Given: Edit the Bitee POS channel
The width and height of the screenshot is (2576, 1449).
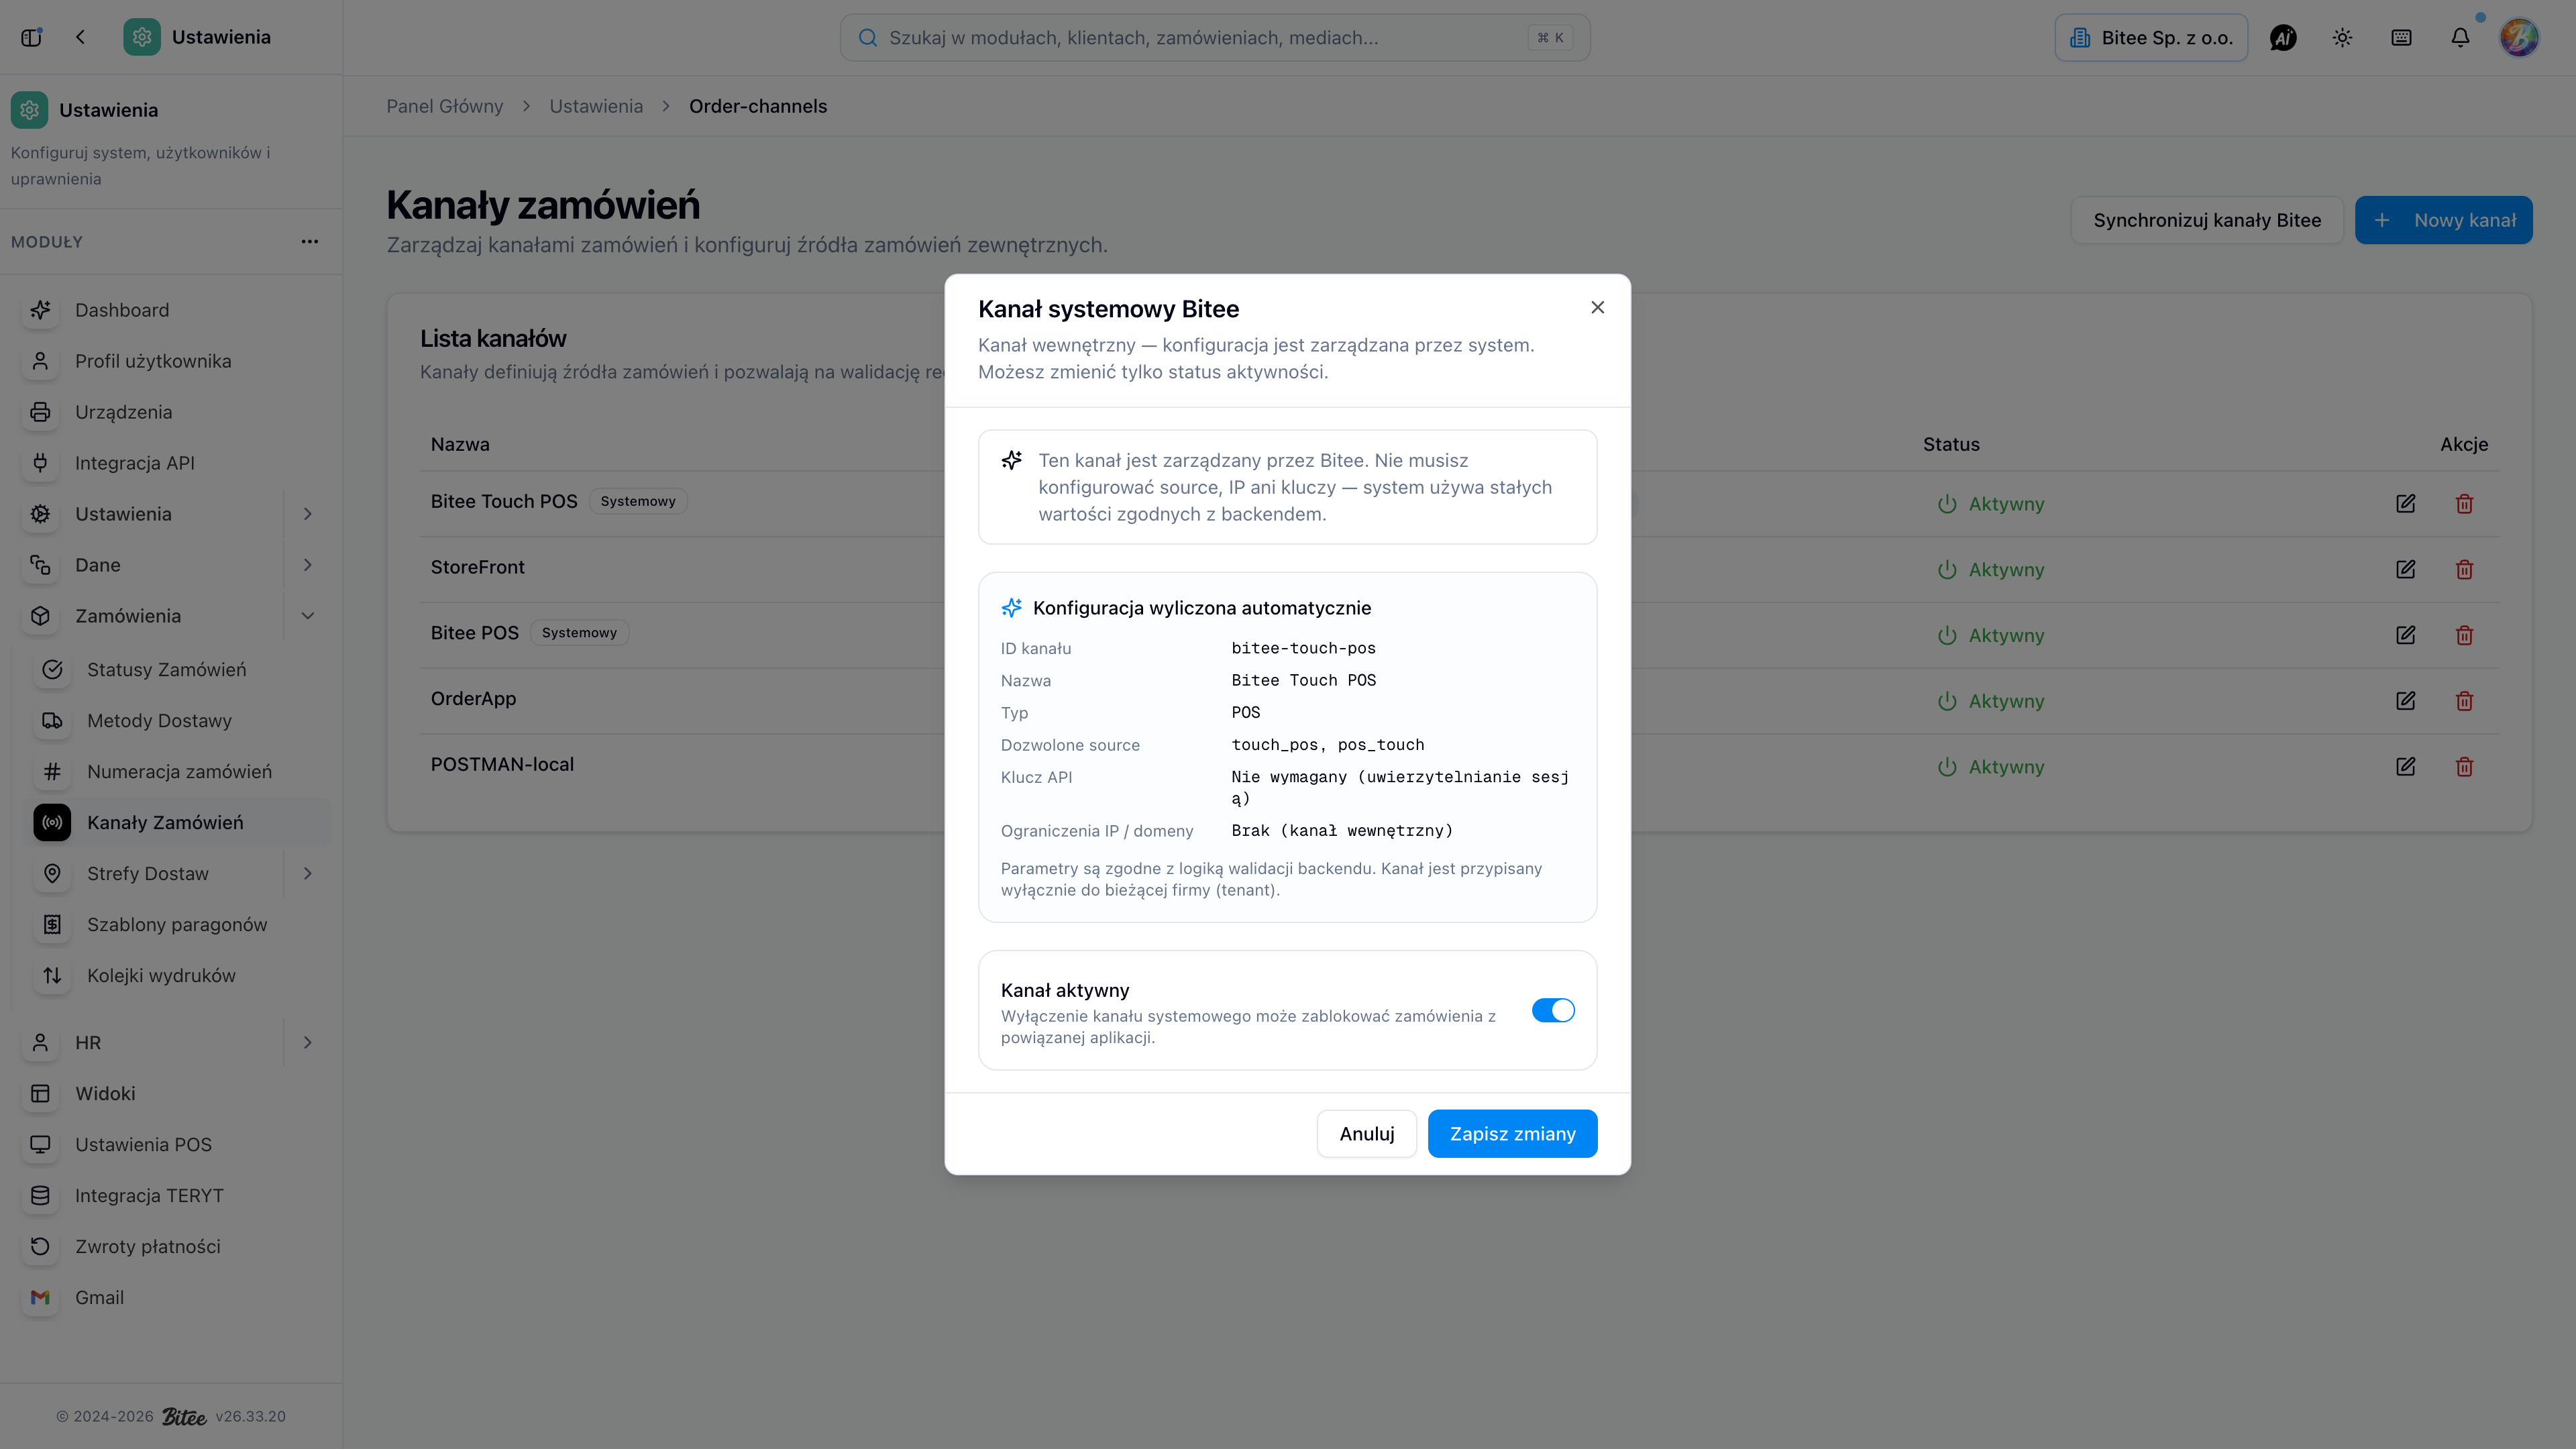Looking at the screenshot, I should click(2405, 636).
